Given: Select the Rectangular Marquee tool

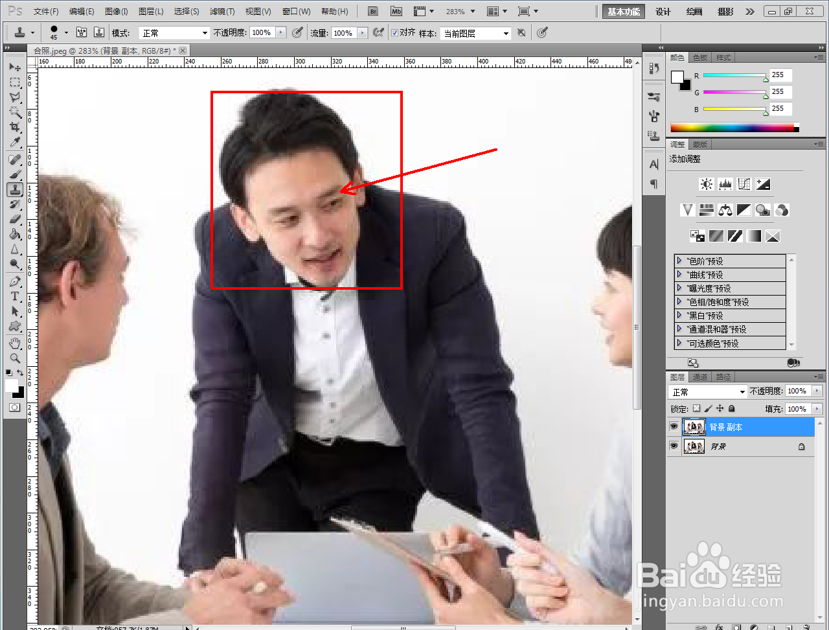Looking at the screenshot, I should pos(15,82).
